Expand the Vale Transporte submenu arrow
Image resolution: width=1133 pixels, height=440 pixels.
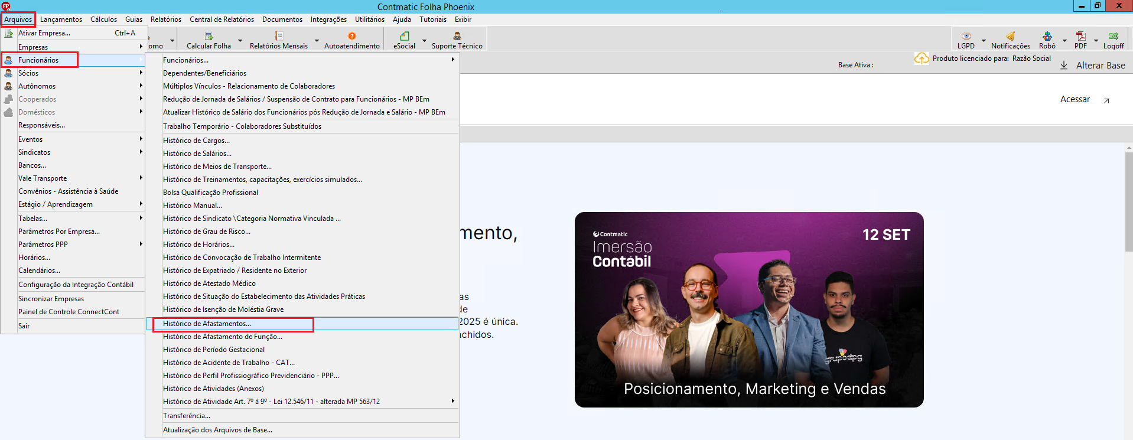[141, 178]
